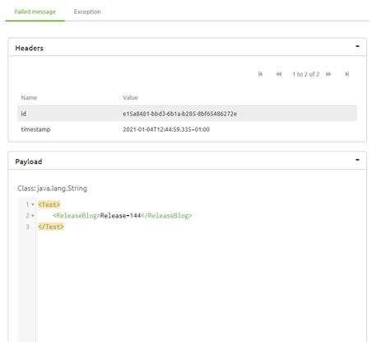Collapse the Headers panel
The width and height of the screenshot is (372, 342).
[357, 46]
